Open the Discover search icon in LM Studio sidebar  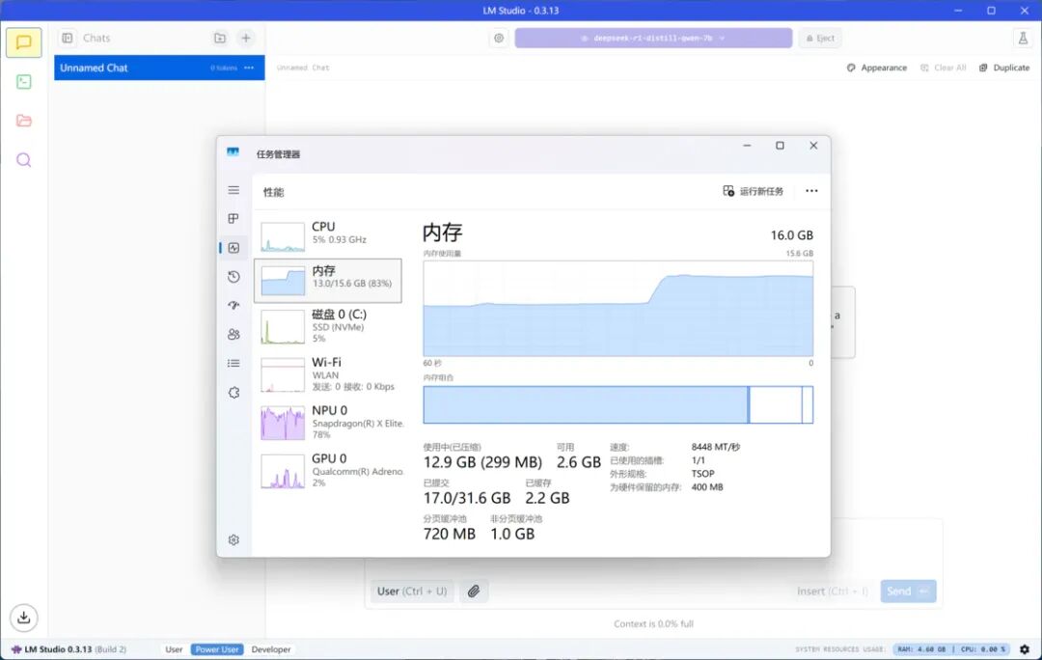click(24, 160)
